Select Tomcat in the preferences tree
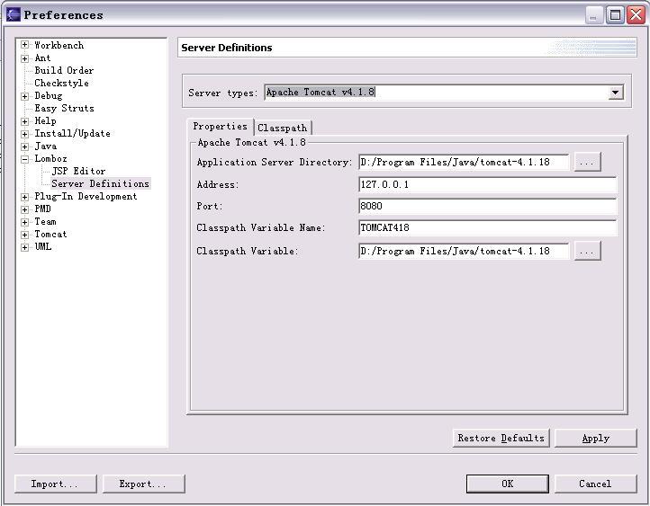The width and height of the screenshot is (650, 506). (50, 235)
